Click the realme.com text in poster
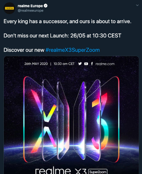Viewport: 142px width, 174px height. point(105,64)
